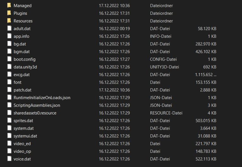Click the evcg.dat file name
Image resolution: width=242 pixels, height=167 pixels.
click(21, 75)
